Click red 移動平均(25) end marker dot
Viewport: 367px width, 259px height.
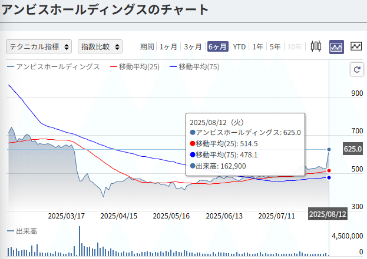pos(329,170)
